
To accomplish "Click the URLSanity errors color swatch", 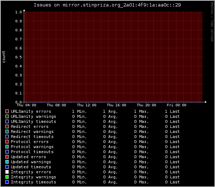I will (x=7, y=111).
